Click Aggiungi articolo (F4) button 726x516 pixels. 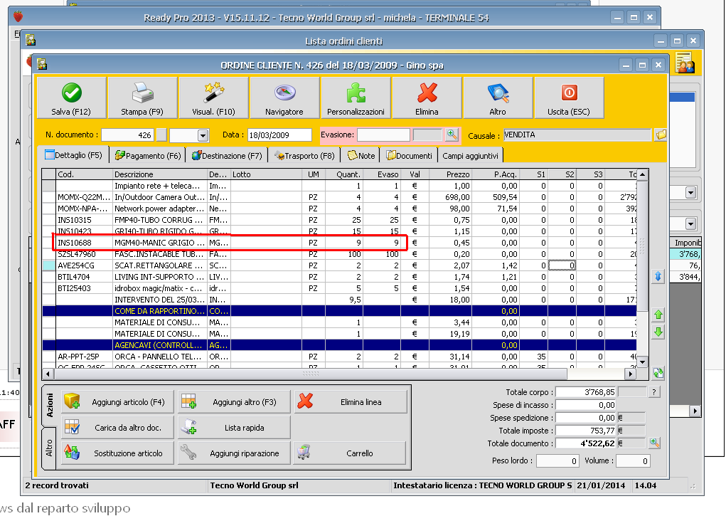coord(117,402)
